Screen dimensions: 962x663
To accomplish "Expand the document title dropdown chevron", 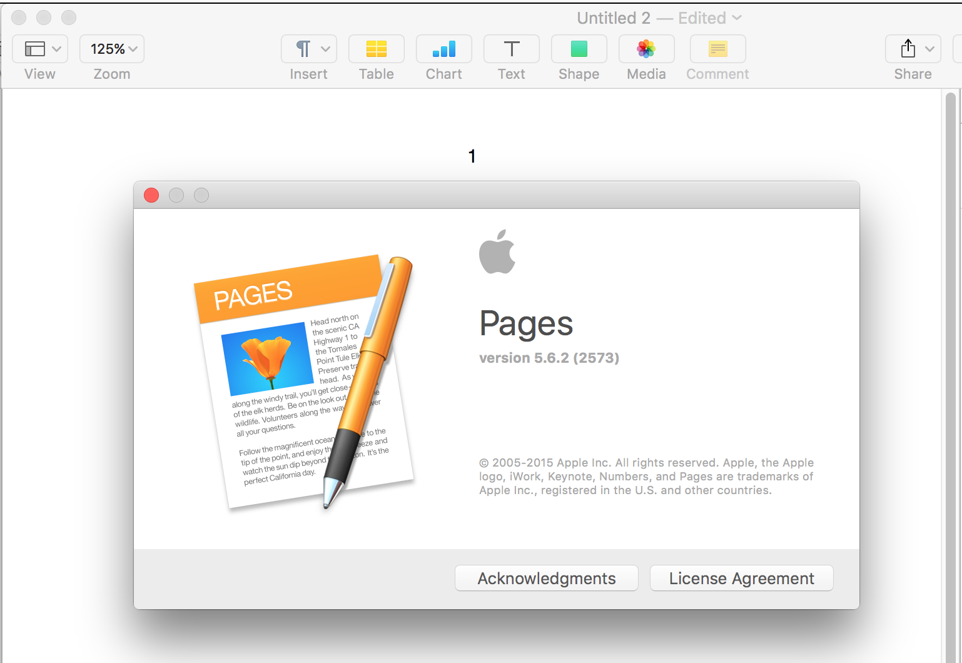I will click(737, 18).
